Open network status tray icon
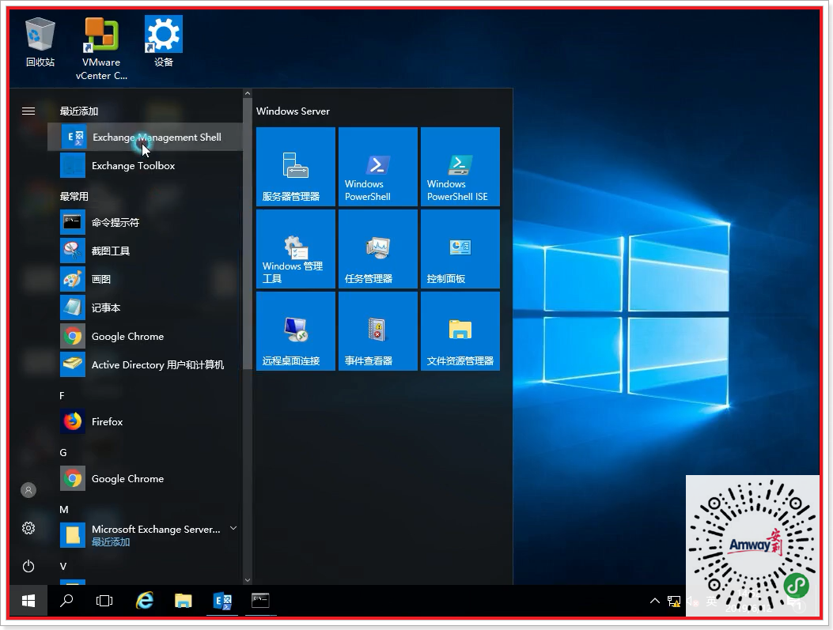This screenshot has height=630, width=833. tap(674, 602)
